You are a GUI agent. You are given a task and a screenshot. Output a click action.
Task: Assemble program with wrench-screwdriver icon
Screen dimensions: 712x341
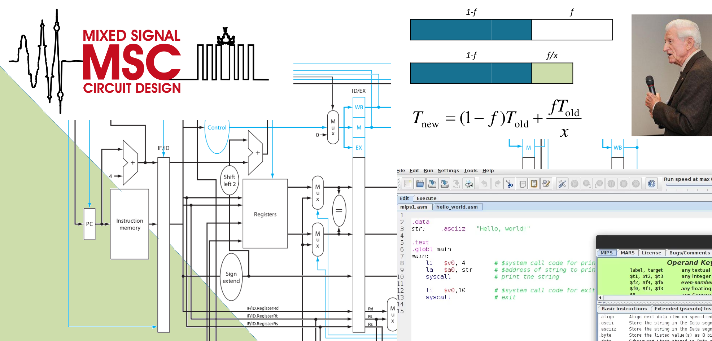tap(562, 184)
